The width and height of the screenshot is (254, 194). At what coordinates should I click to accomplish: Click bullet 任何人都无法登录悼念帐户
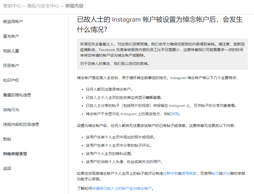point(109,89)
